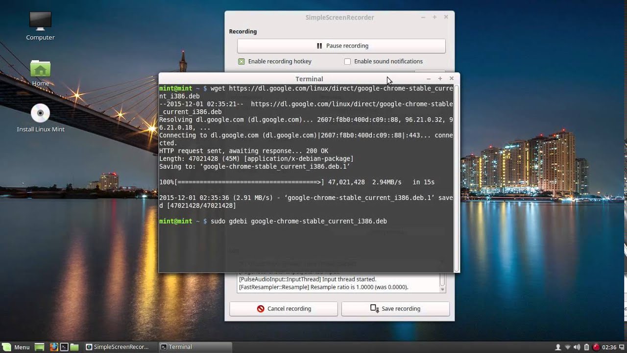Click the window list icon at the panel's far end
The image size is (627, 353).
point(622,347)
